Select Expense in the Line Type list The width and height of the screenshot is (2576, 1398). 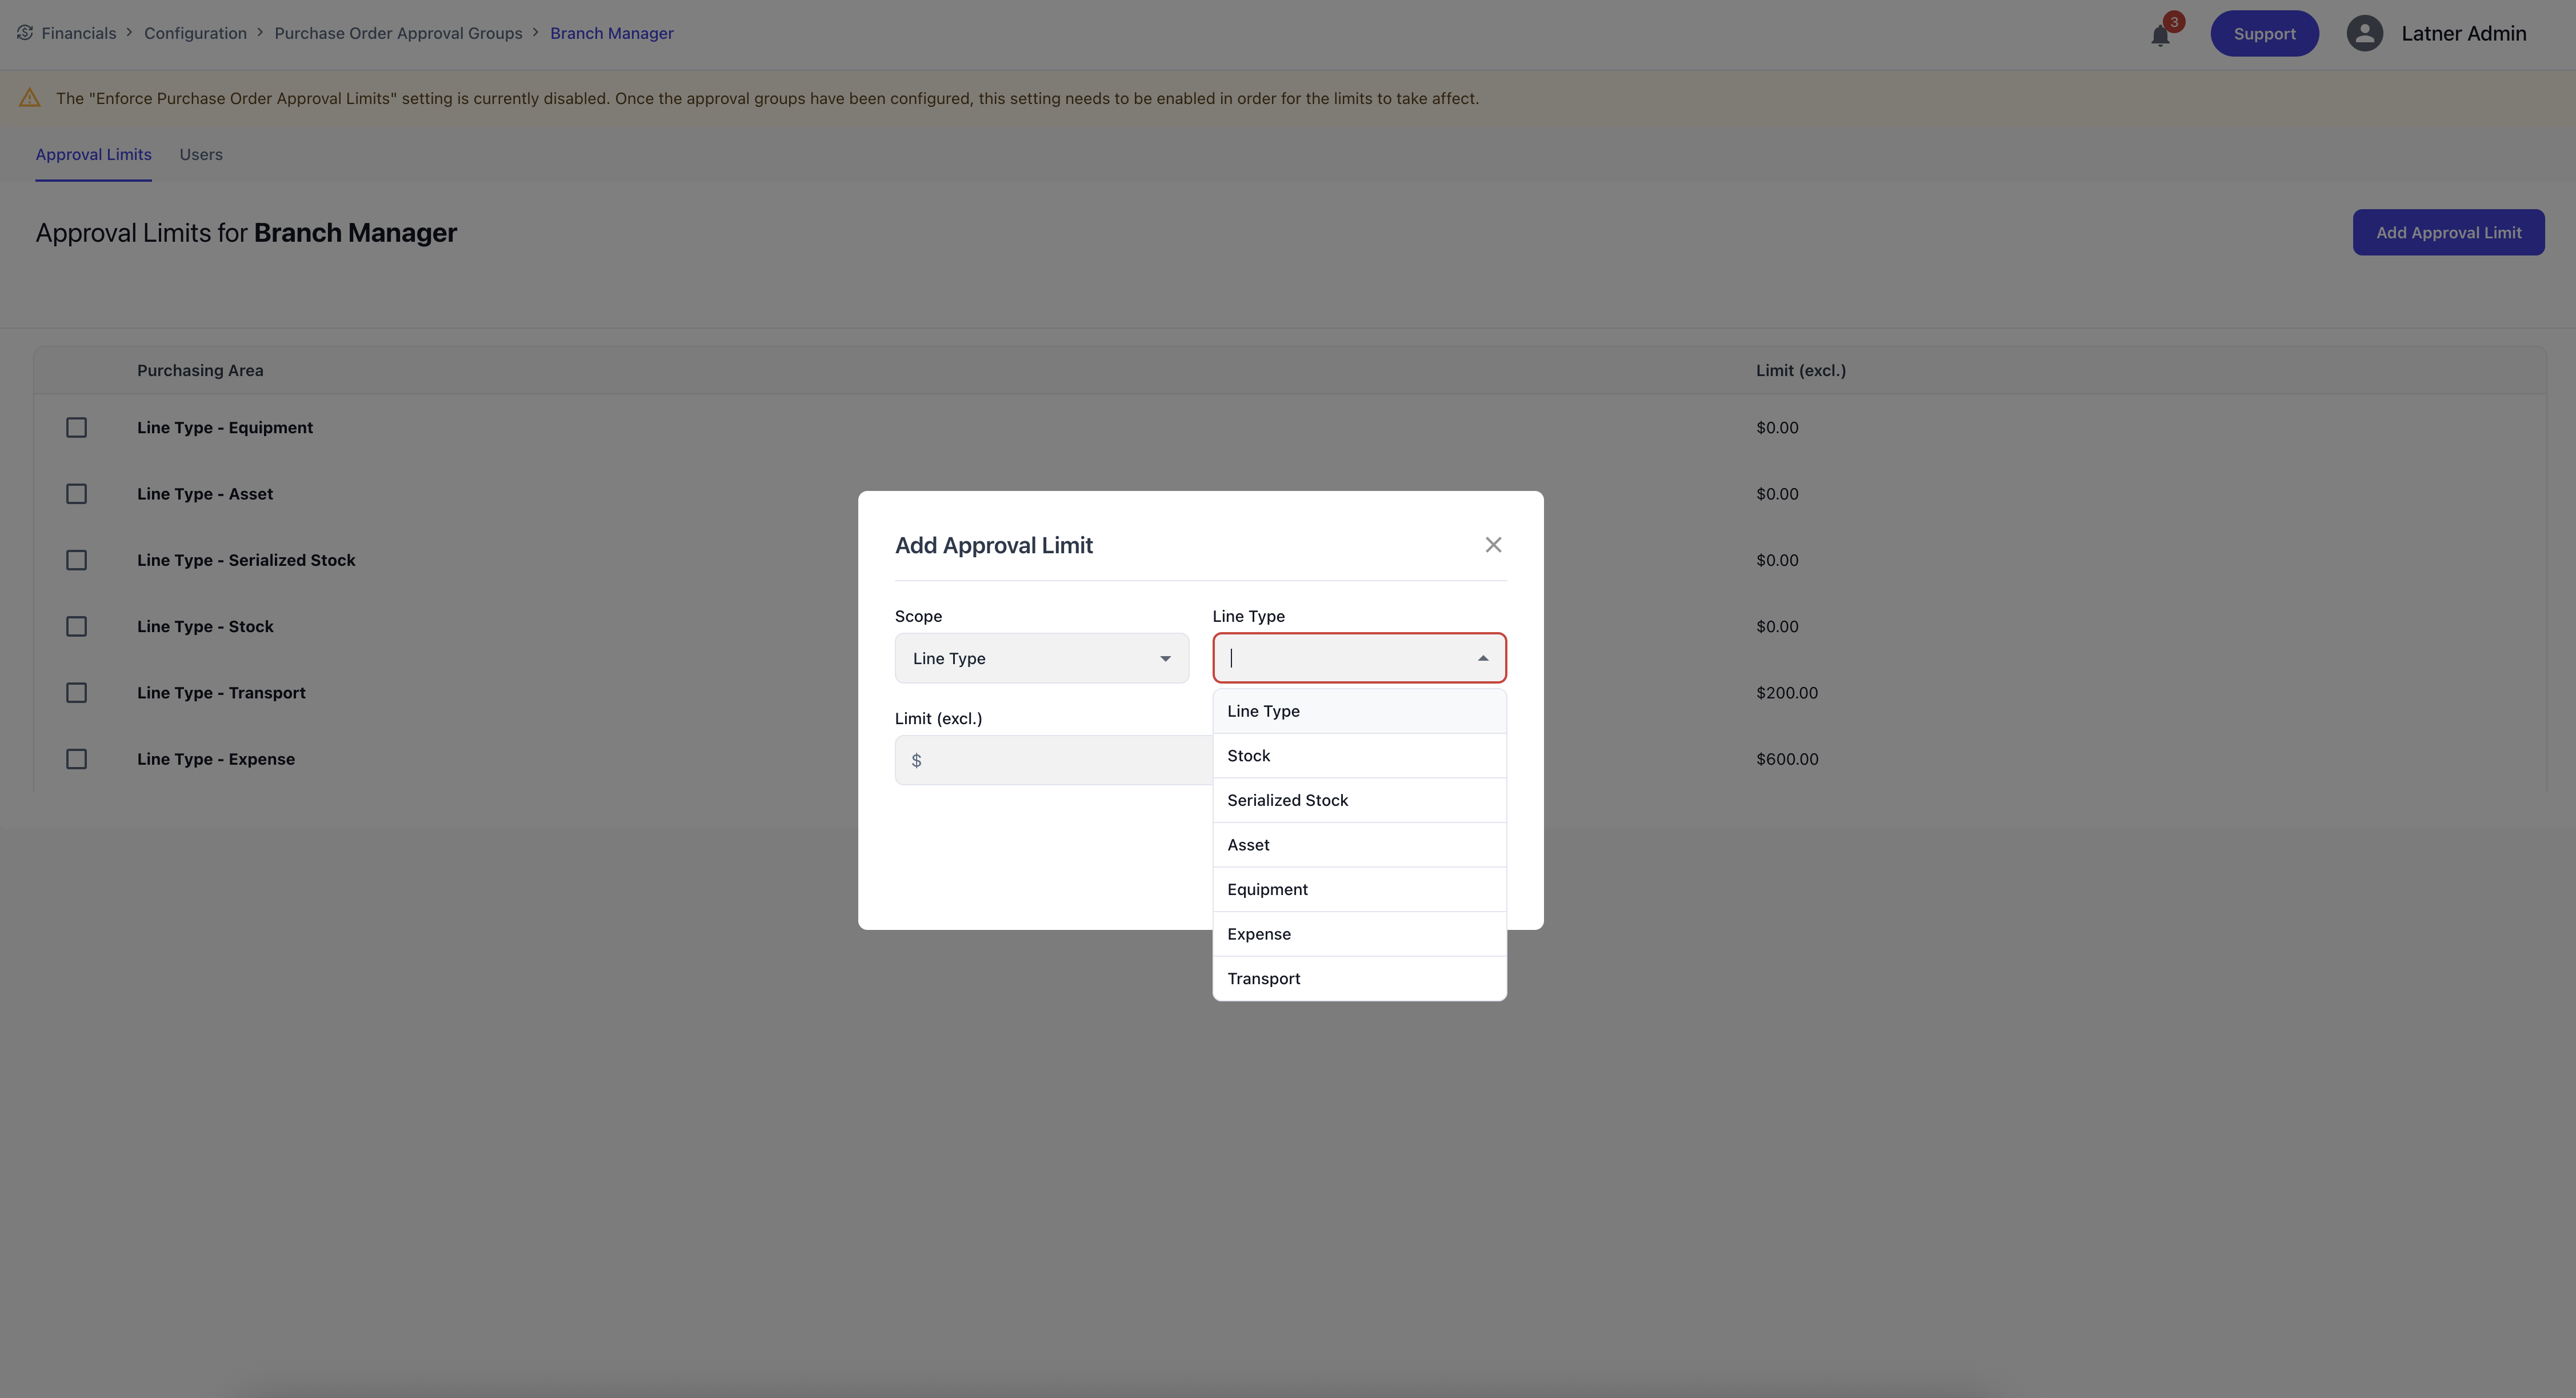coord(1258,934)
